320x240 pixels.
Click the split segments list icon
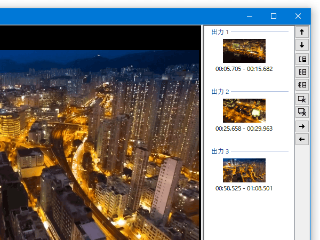click(x=302, y=72)
